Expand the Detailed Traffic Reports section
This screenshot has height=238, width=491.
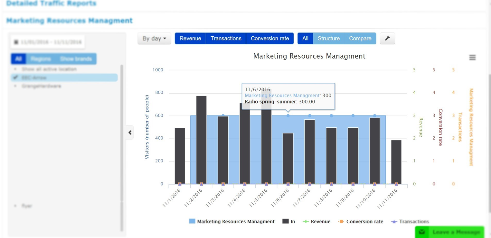click(51, 4)
